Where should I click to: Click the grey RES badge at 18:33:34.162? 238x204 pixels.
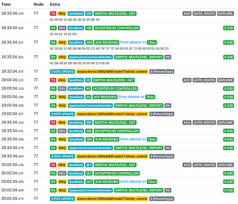click(x=62, y=28)
